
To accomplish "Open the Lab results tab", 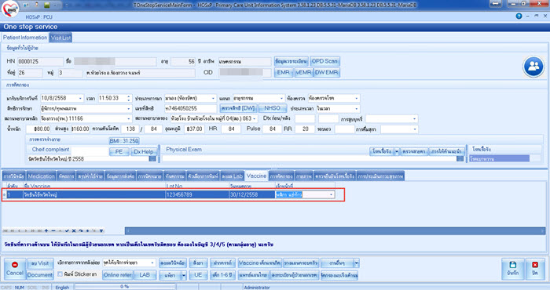I will [x=233, y=176].
